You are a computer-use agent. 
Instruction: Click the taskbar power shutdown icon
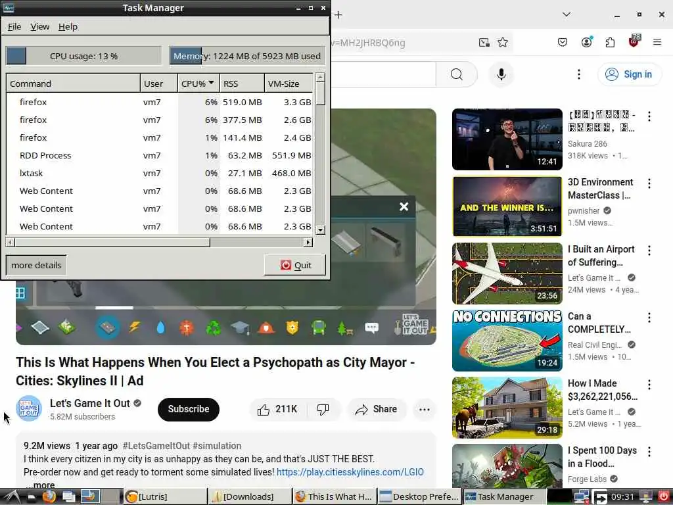(663, 497)
